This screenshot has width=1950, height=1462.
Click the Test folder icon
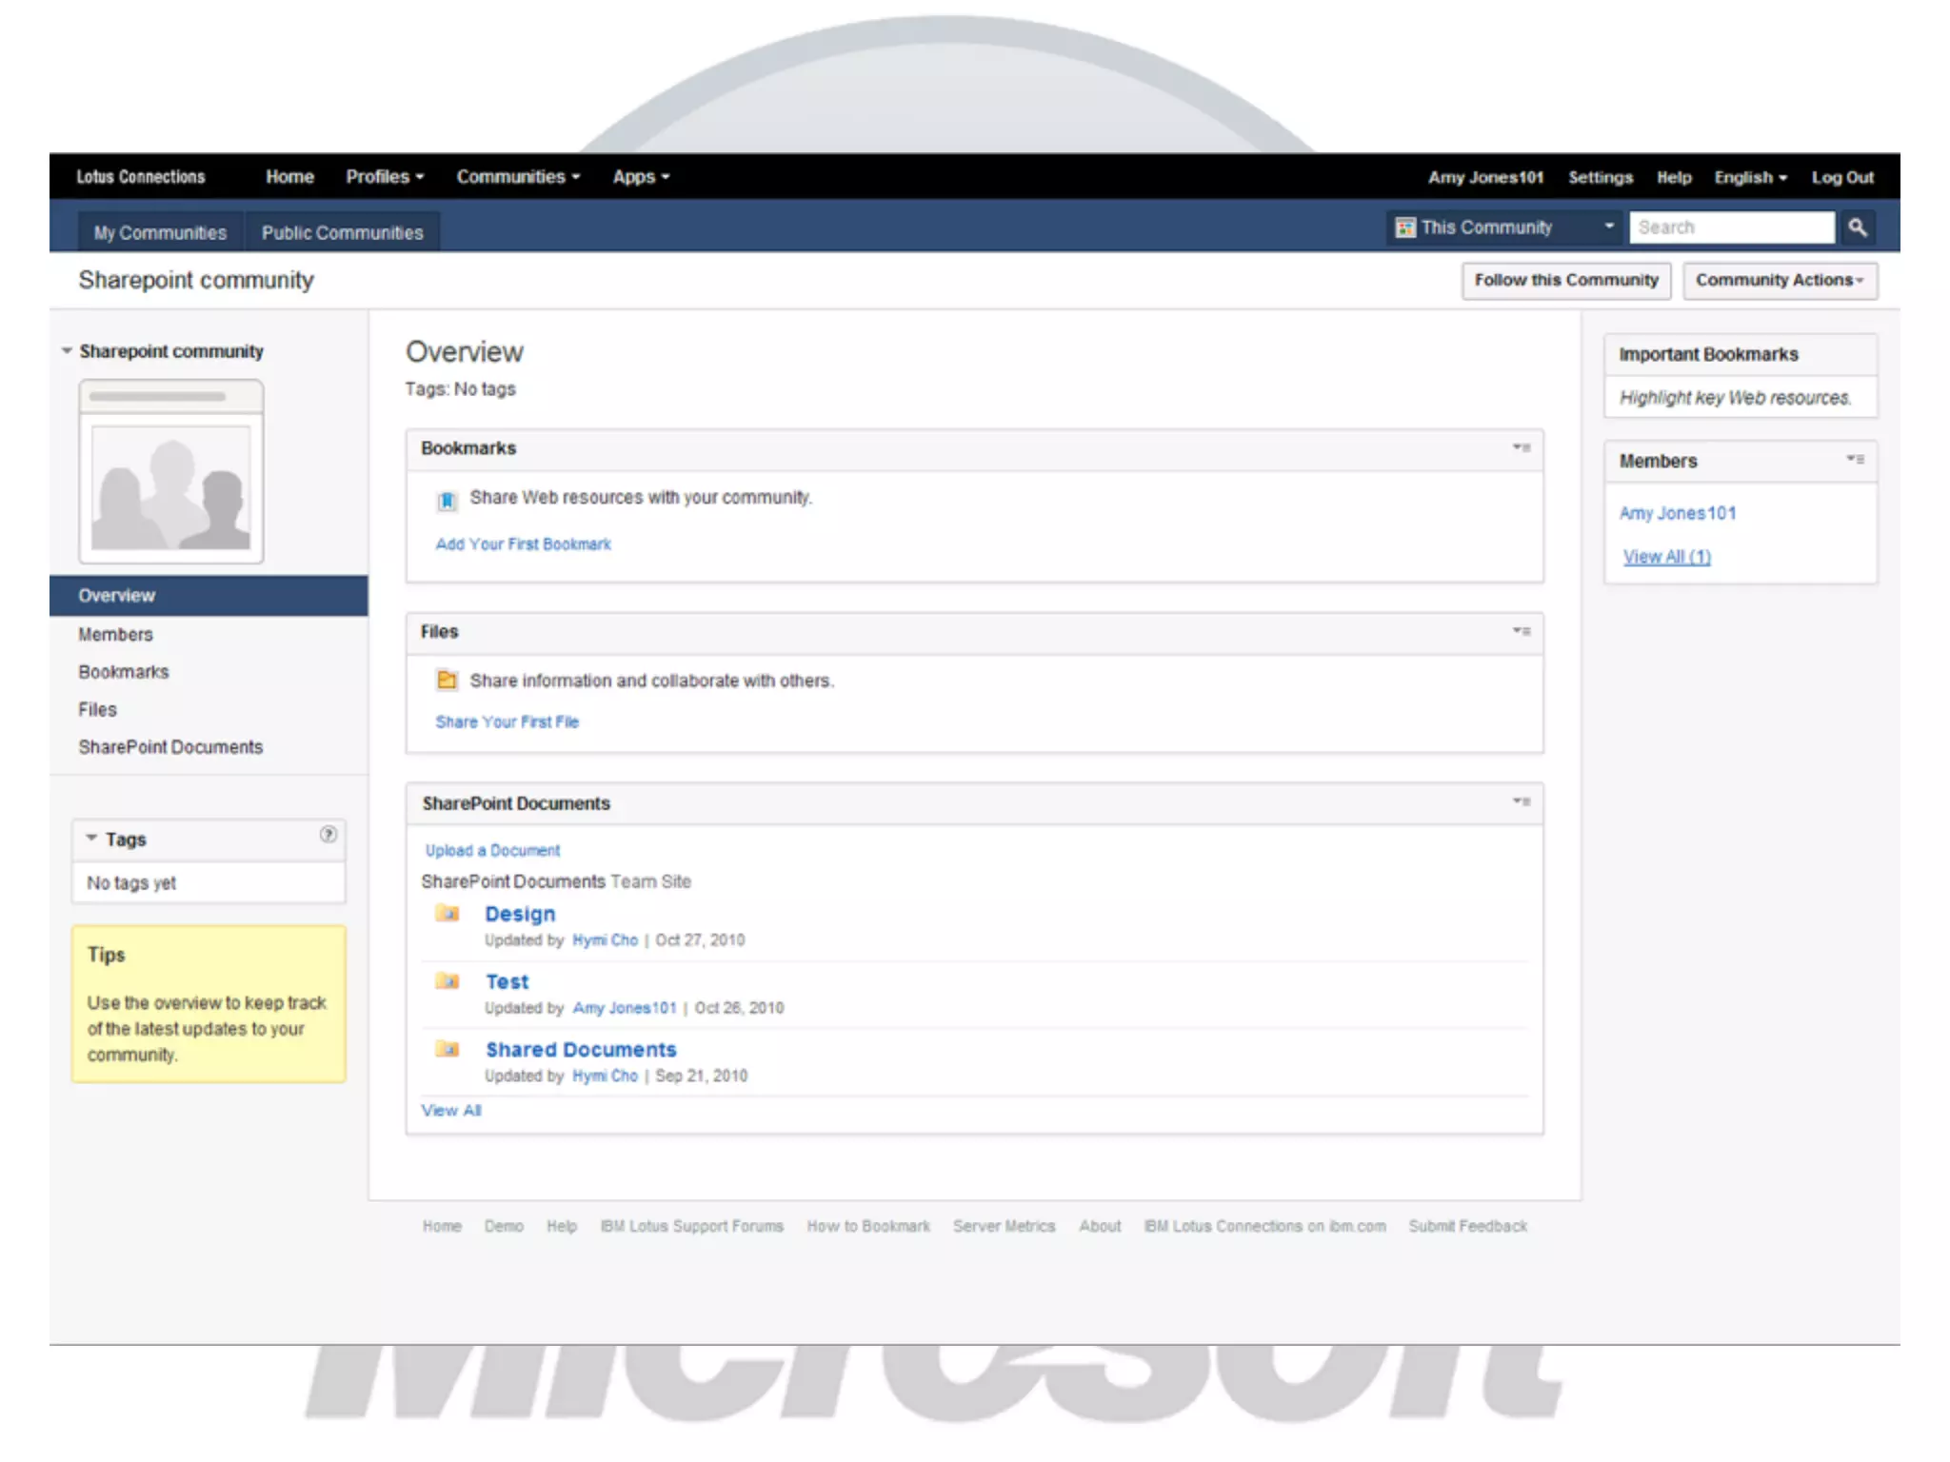448,981
